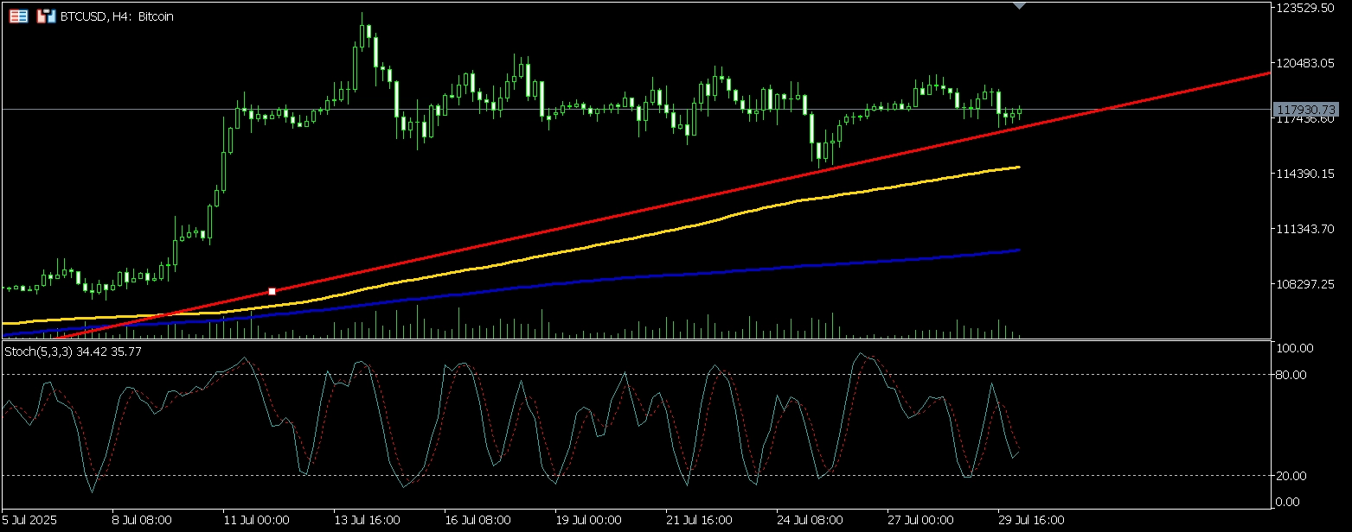
Task: Click the 13 Jul 16:00 time label
Action: (x=367, y=521)
